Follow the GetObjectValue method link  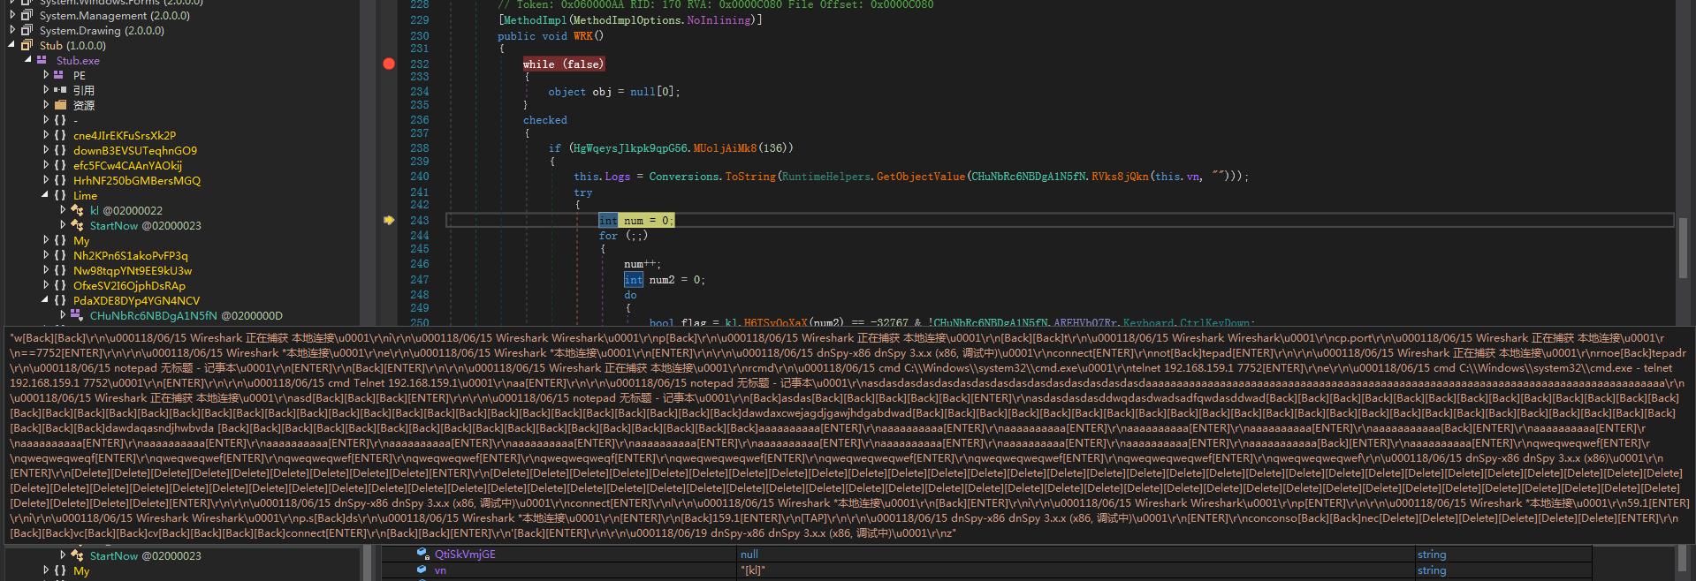click(920, 177)
